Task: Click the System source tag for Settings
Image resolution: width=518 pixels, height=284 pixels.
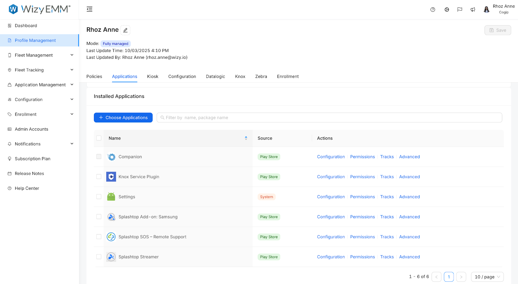Action: (x=266, y=197)
